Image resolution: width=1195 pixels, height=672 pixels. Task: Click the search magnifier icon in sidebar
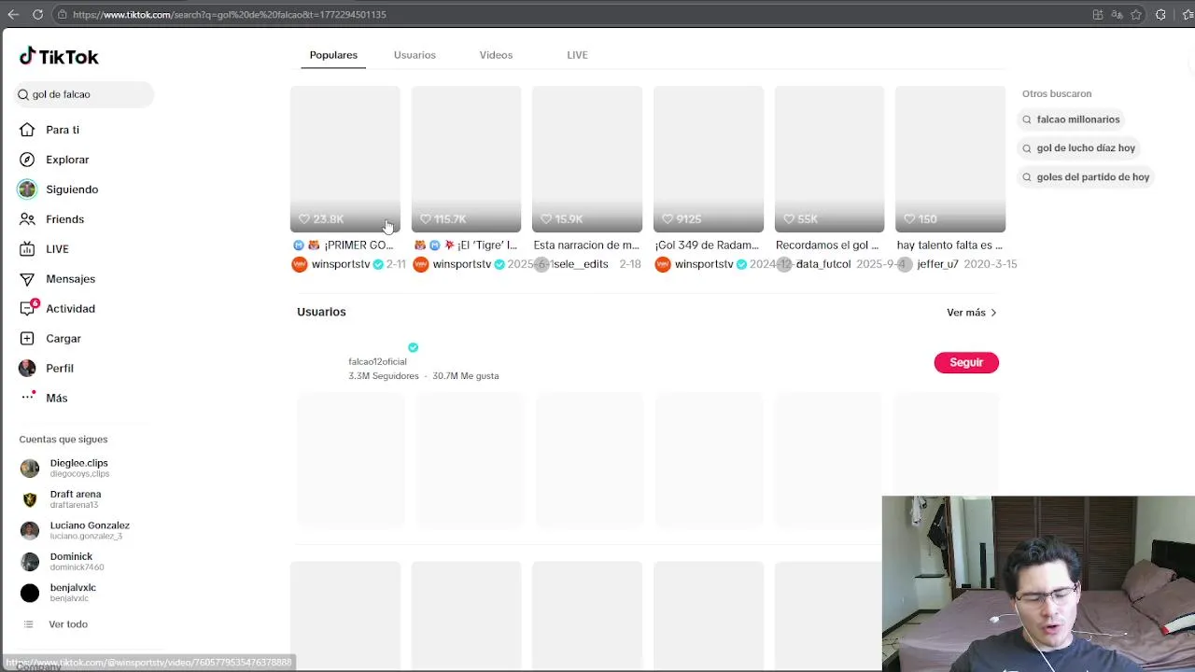(23, 94)
